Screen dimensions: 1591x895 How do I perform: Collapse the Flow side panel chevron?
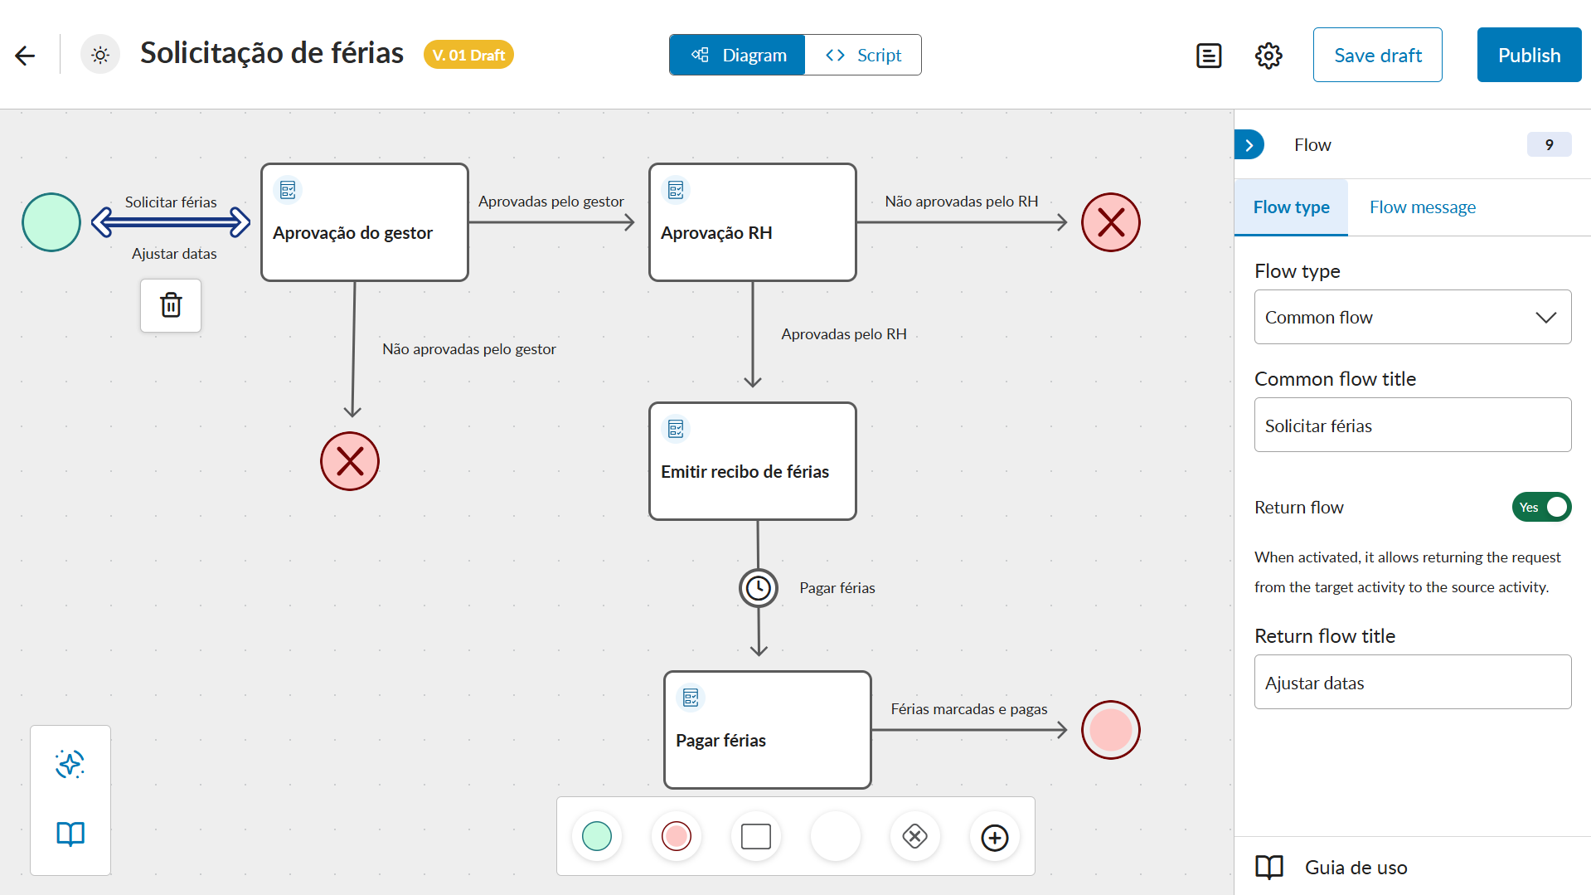click(1249, 145)
